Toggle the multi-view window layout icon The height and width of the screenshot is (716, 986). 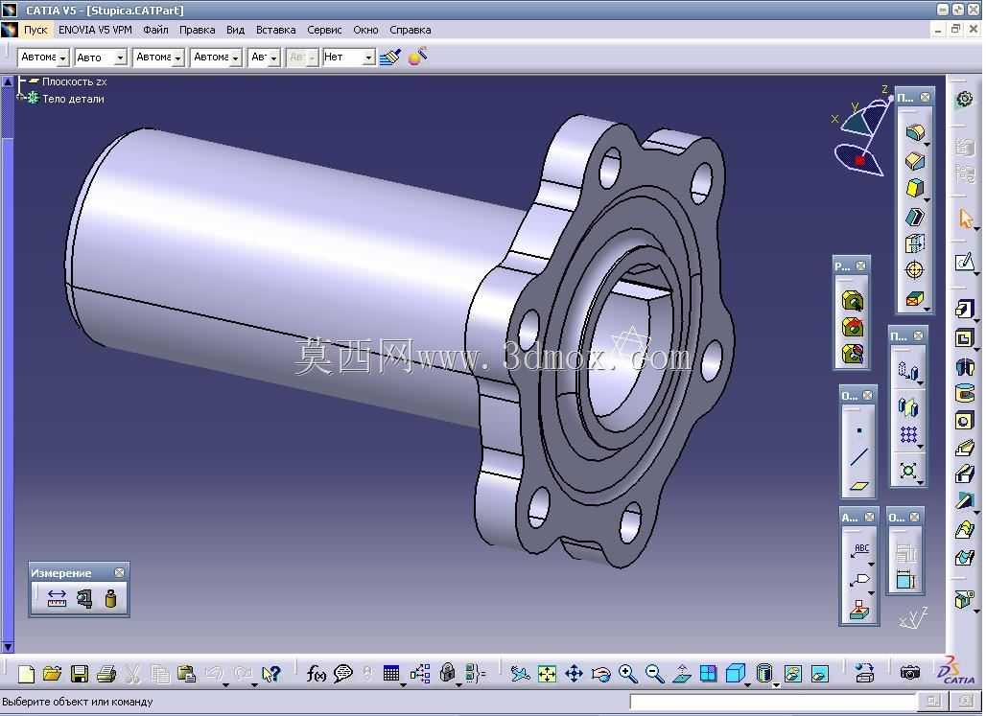click(708, 673)
